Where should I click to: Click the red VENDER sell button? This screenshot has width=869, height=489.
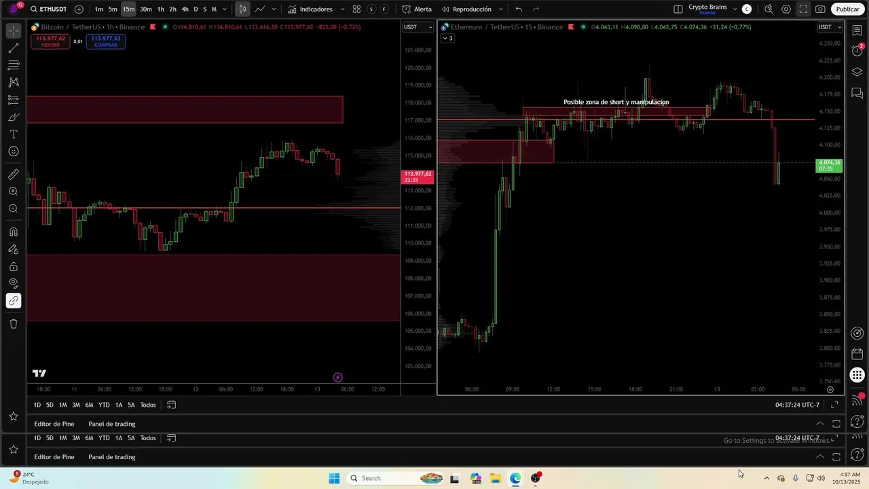pos(50,41)
